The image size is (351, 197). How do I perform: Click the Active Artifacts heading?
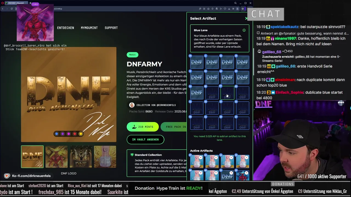pyautogui.click(x=201, y=150)
